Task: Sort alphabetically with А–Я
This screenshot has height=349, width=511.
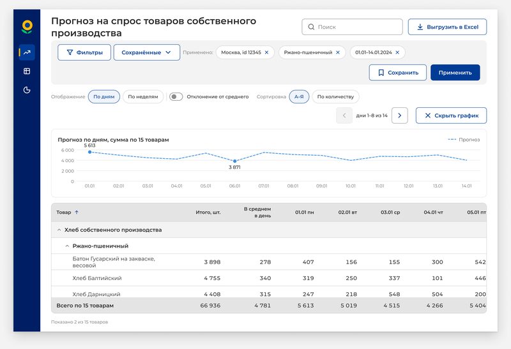Action: click(x=299, y=97)
